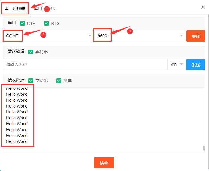209x171 pixels.
Task: Toggle 字符串 checkbox under 发送数据
Action: pos(31,52)
